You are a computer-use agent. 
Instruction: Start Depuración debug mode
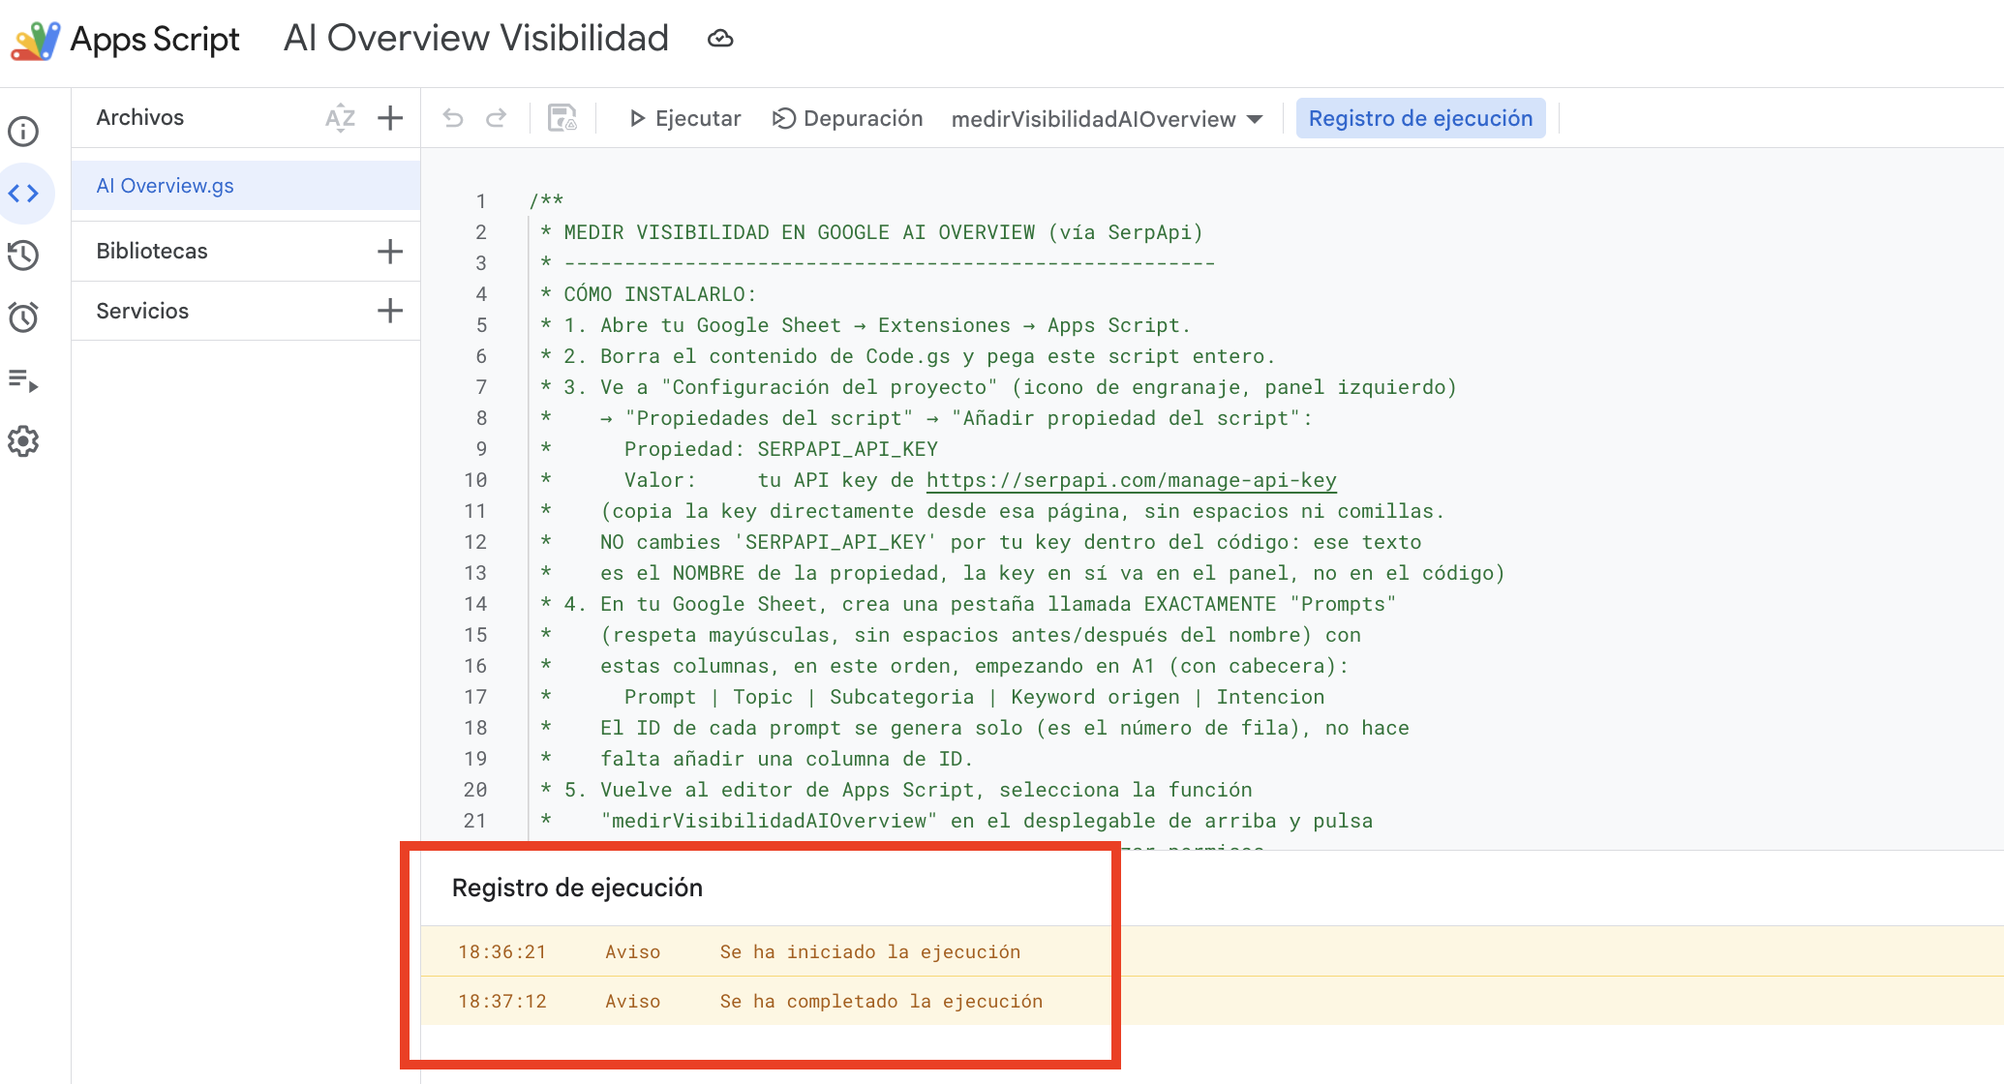[x=847, y=118]
